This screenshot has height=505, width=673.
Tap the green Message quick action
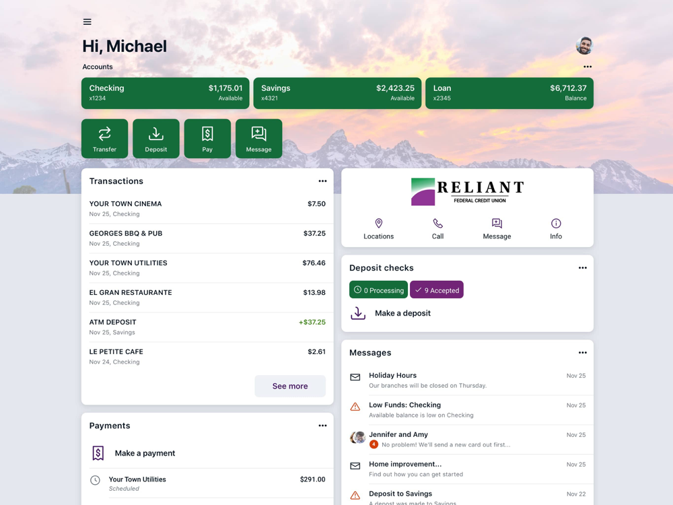coord(259,139)
